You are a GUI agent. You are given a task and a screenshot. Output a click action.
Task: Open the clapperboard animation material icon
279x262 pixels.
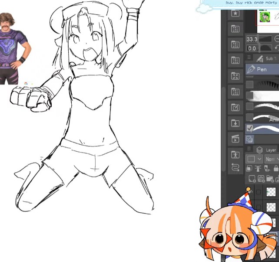pyautogui.click(x=235, y=139)
